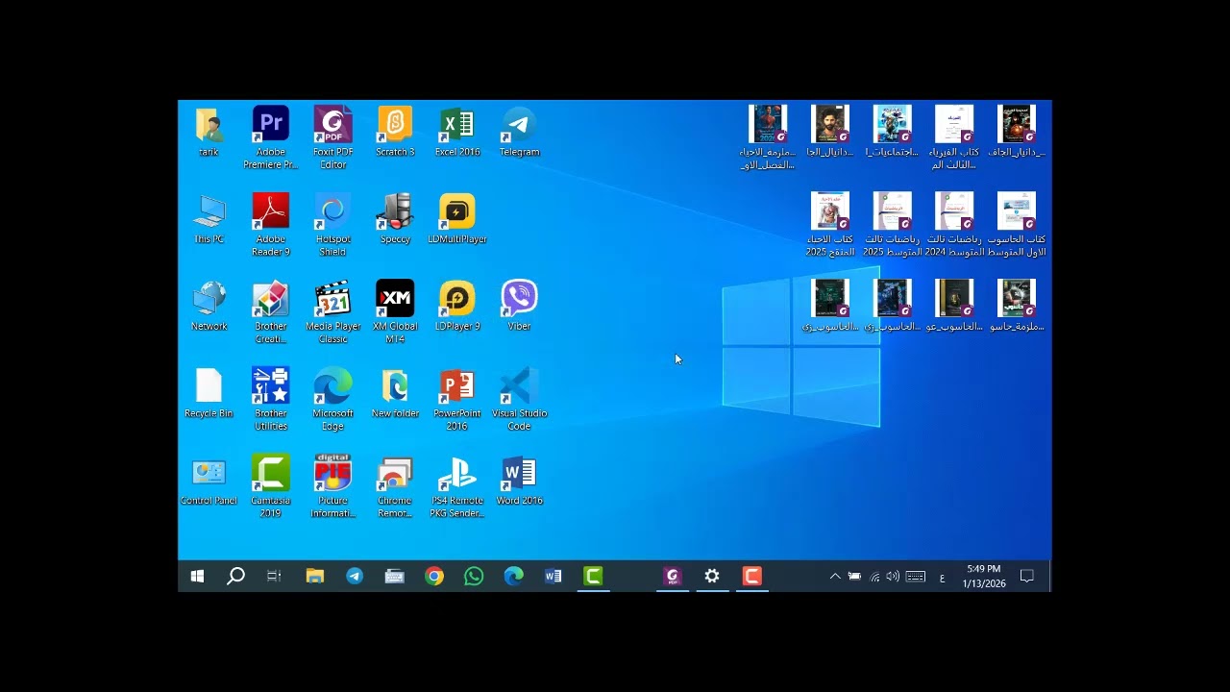The width and height of the screenshot is (1230, 692).
Task: Open taskbar search with the magnifier
Action: (235, 576)
